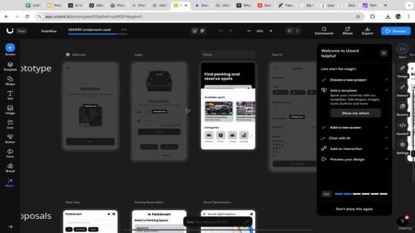Open the Screens panel
Viewport: 415px width, 233px height.
click(402, 109)
